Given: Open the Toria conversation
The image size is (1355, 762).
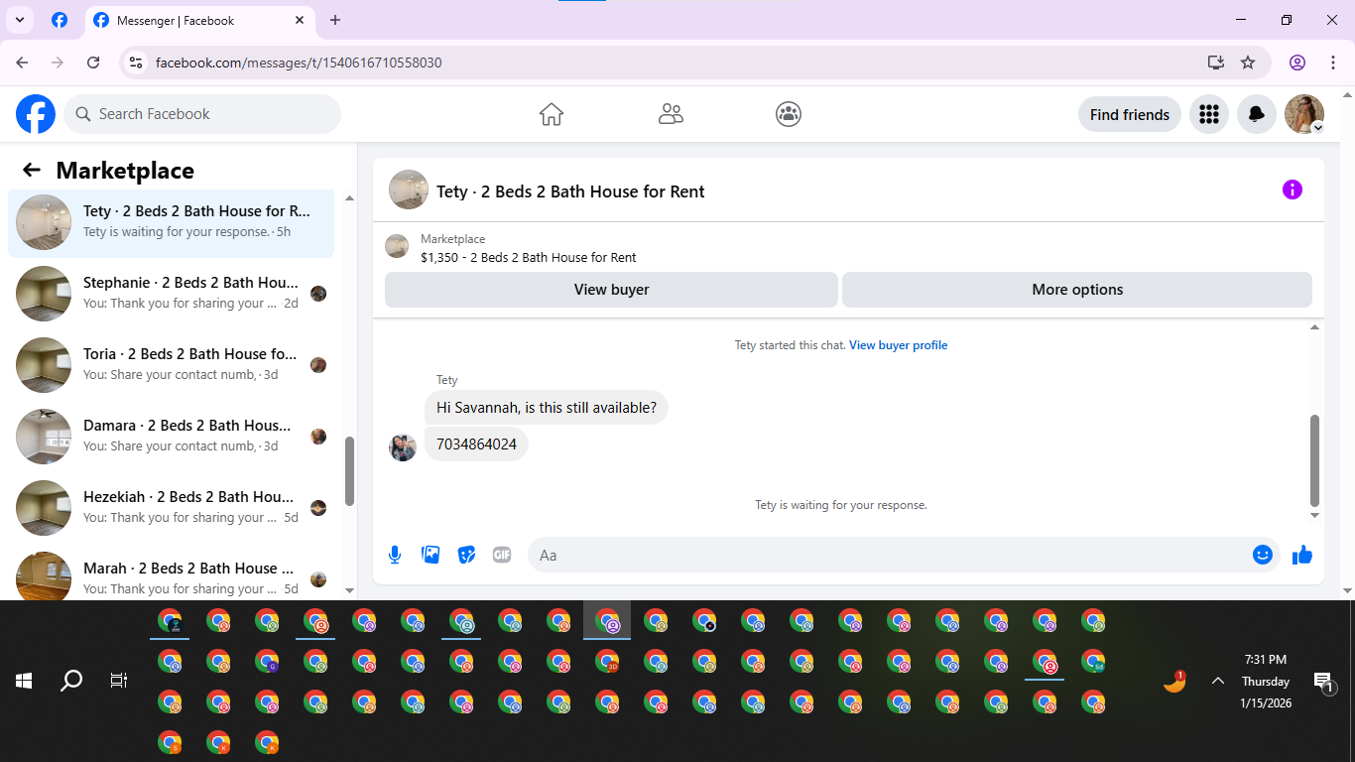Looking at the screenshot, I should [x=171, y=365].
